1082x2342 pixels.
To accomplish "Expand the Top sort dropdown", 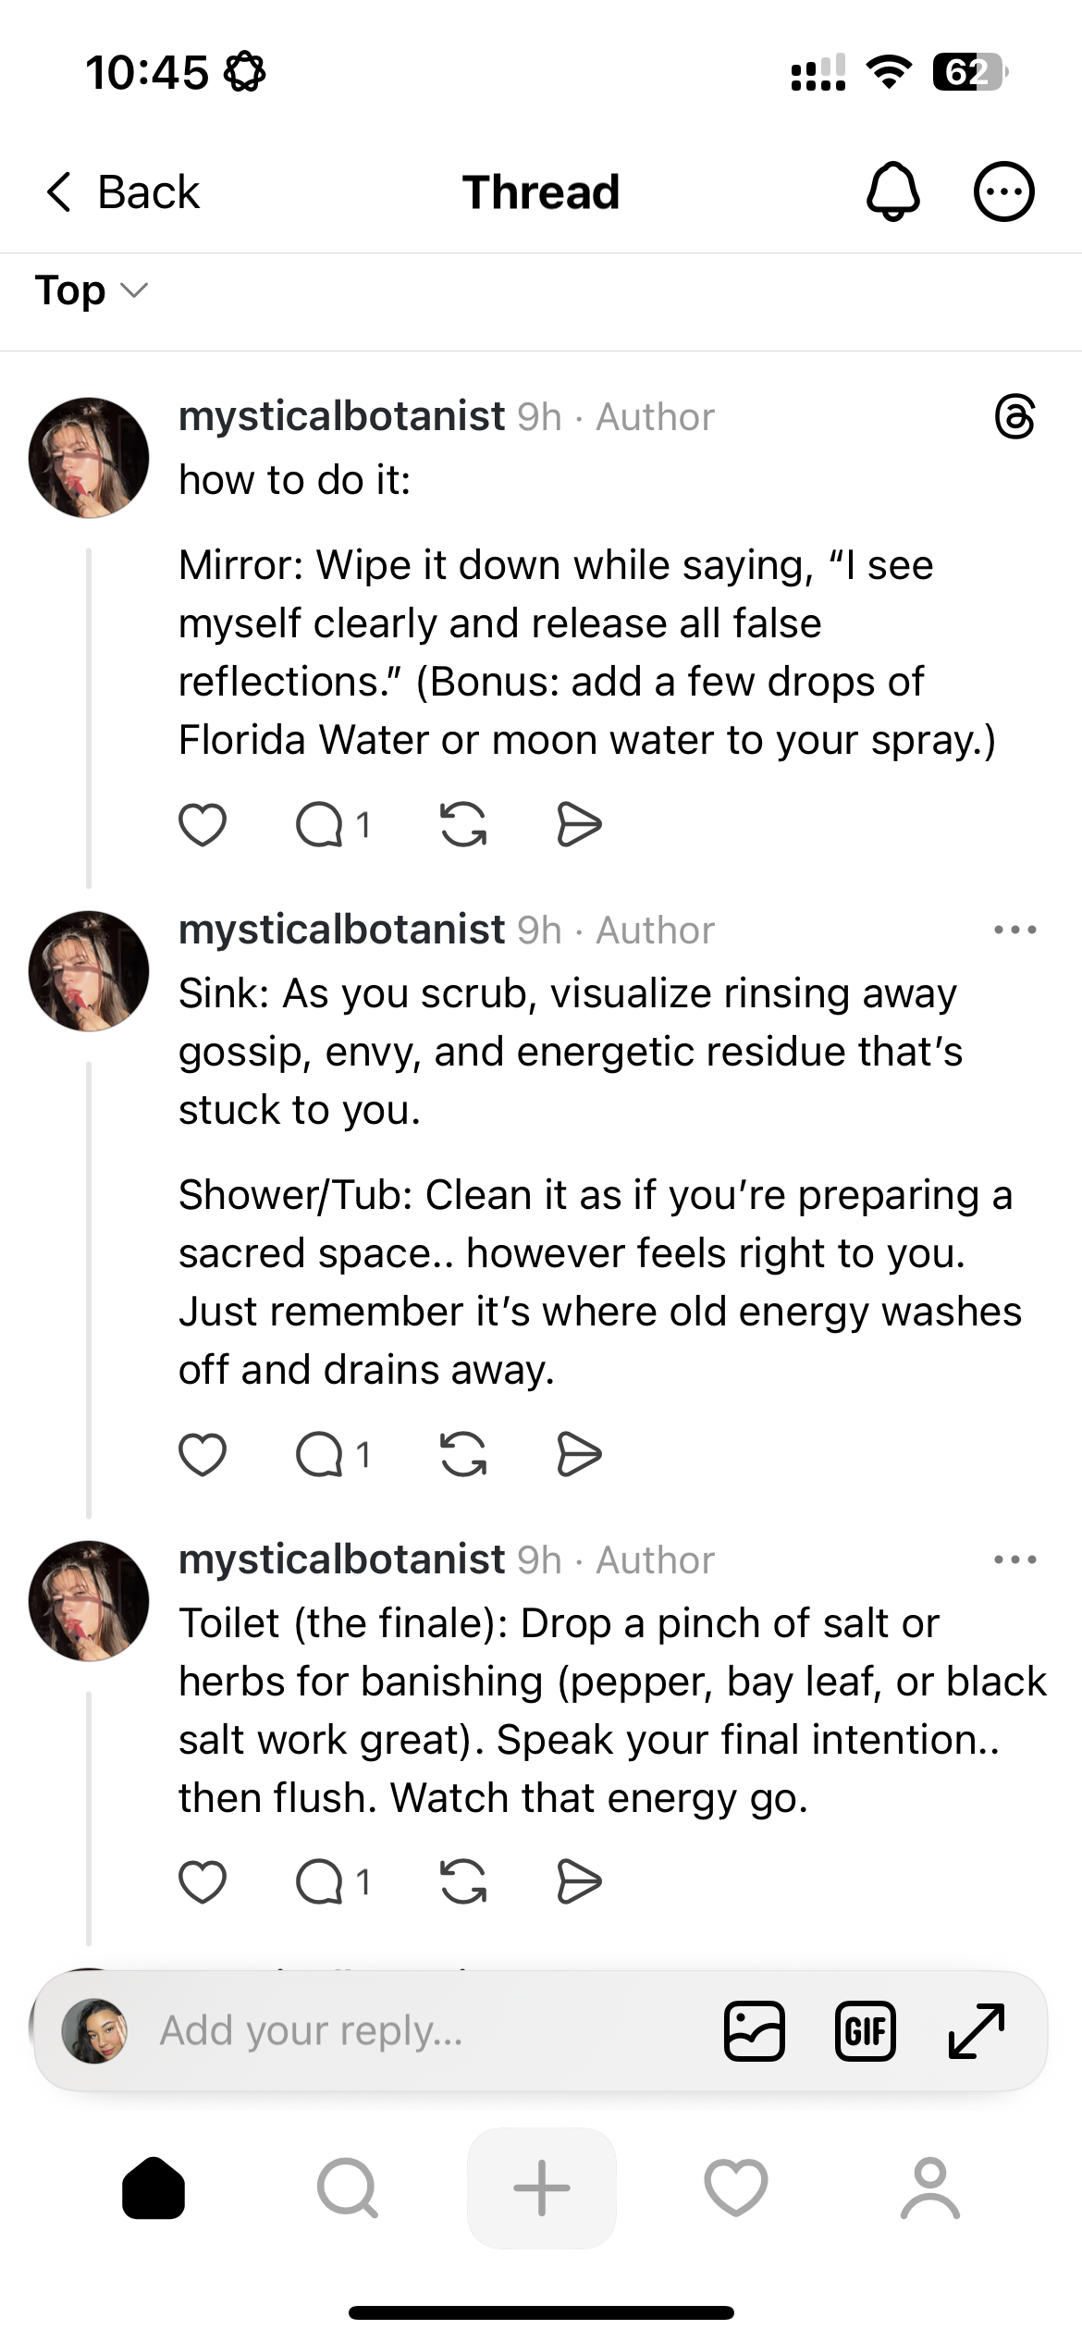I will (x=91, y=290).
